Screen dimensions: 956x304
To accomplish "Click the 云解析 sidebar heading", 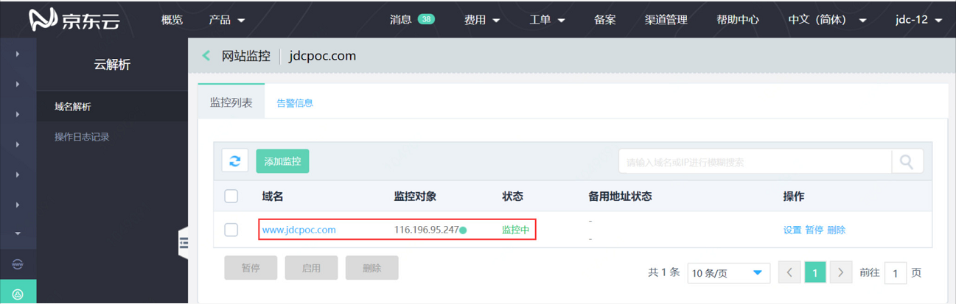I will tap(112, 65).
